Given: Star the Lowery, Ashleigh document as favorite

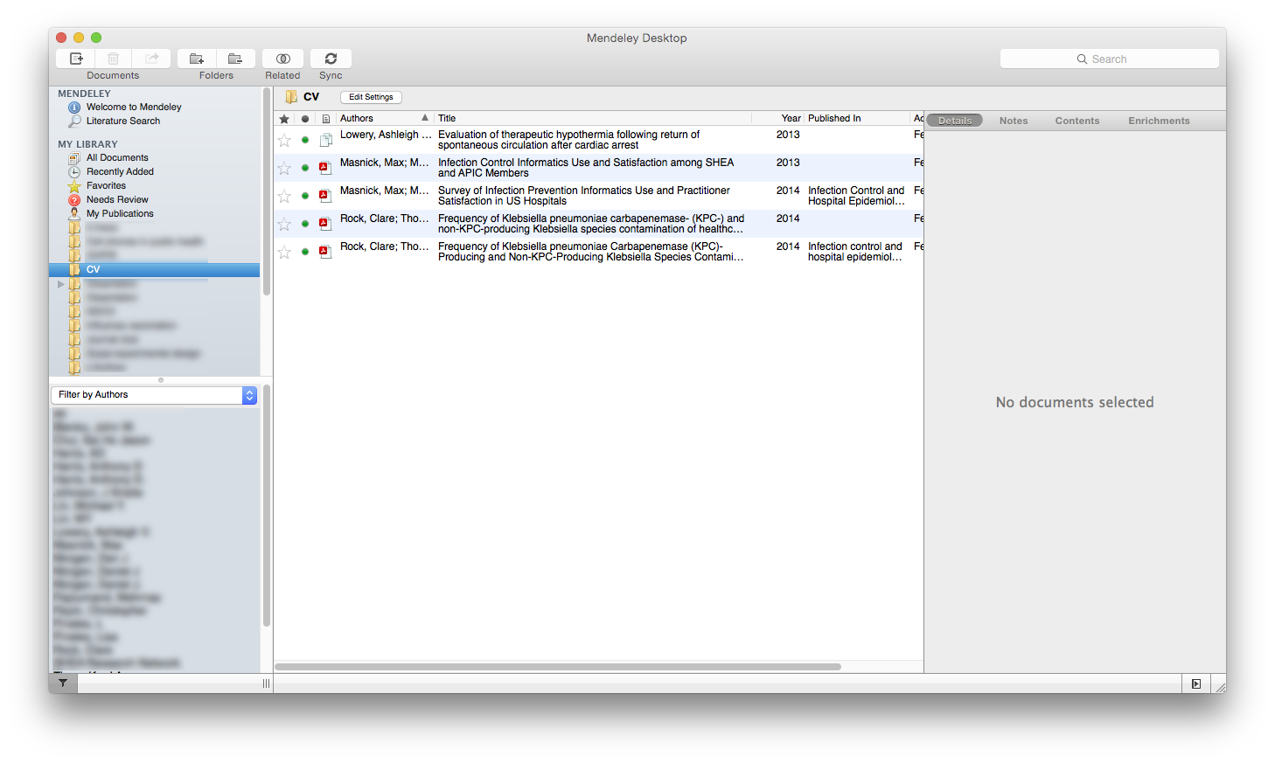Looking at the screenshot, I should 284,140.
